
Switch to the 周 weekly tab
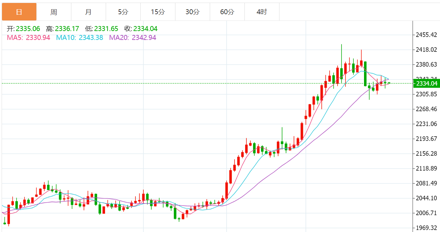pos(54,12)
